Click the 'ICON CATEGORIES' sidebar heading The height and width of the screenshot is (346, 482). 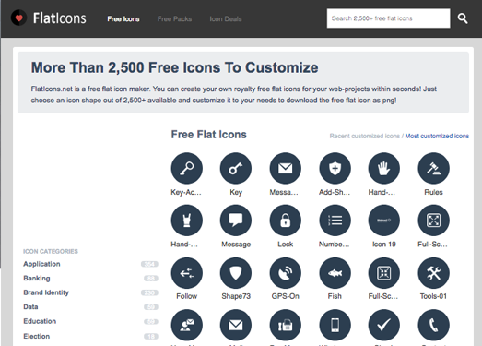pos(51,252)
